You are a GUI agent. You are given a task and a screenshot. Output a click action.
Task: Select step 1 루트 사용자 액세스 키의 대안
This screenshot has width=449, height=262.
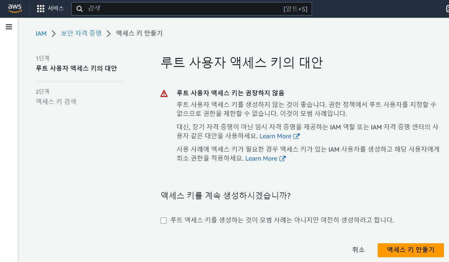pyautogui.click(x=76, y=68)
